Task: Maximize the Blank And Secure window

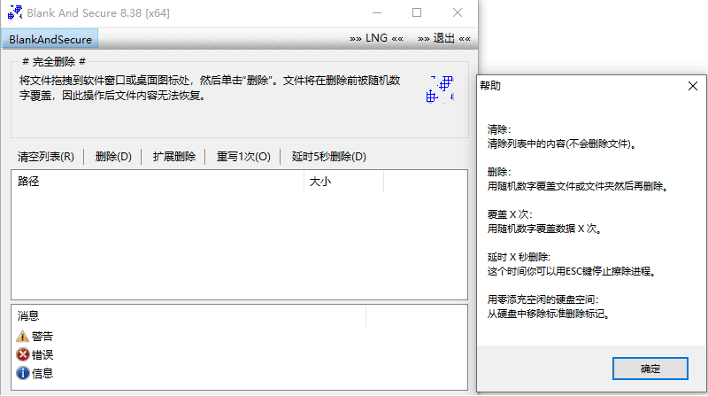Action: (416, 13)
